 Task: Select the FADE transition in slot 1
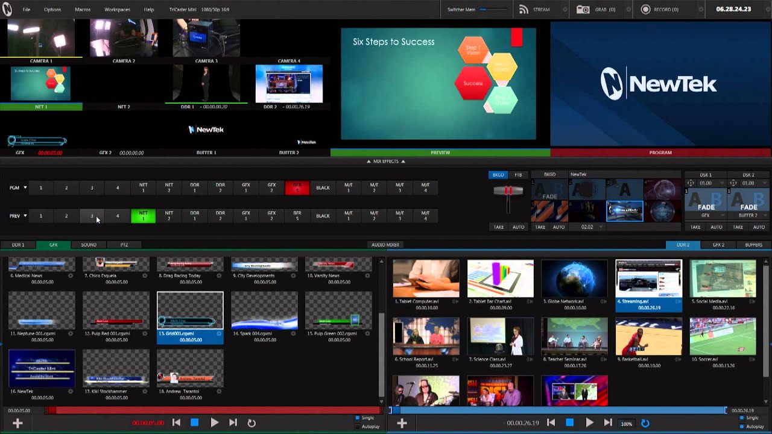pos(549,190)
